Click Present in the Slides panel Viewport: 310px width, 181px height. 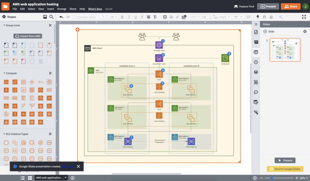285,160
